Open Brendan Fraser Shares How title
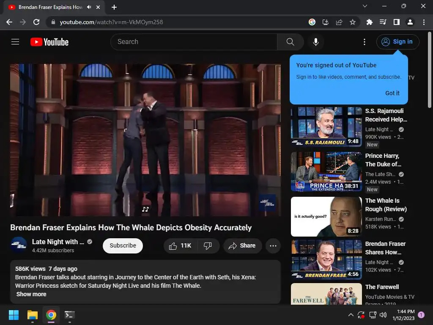This screenshot has height=325, width=433. [385, 248]
